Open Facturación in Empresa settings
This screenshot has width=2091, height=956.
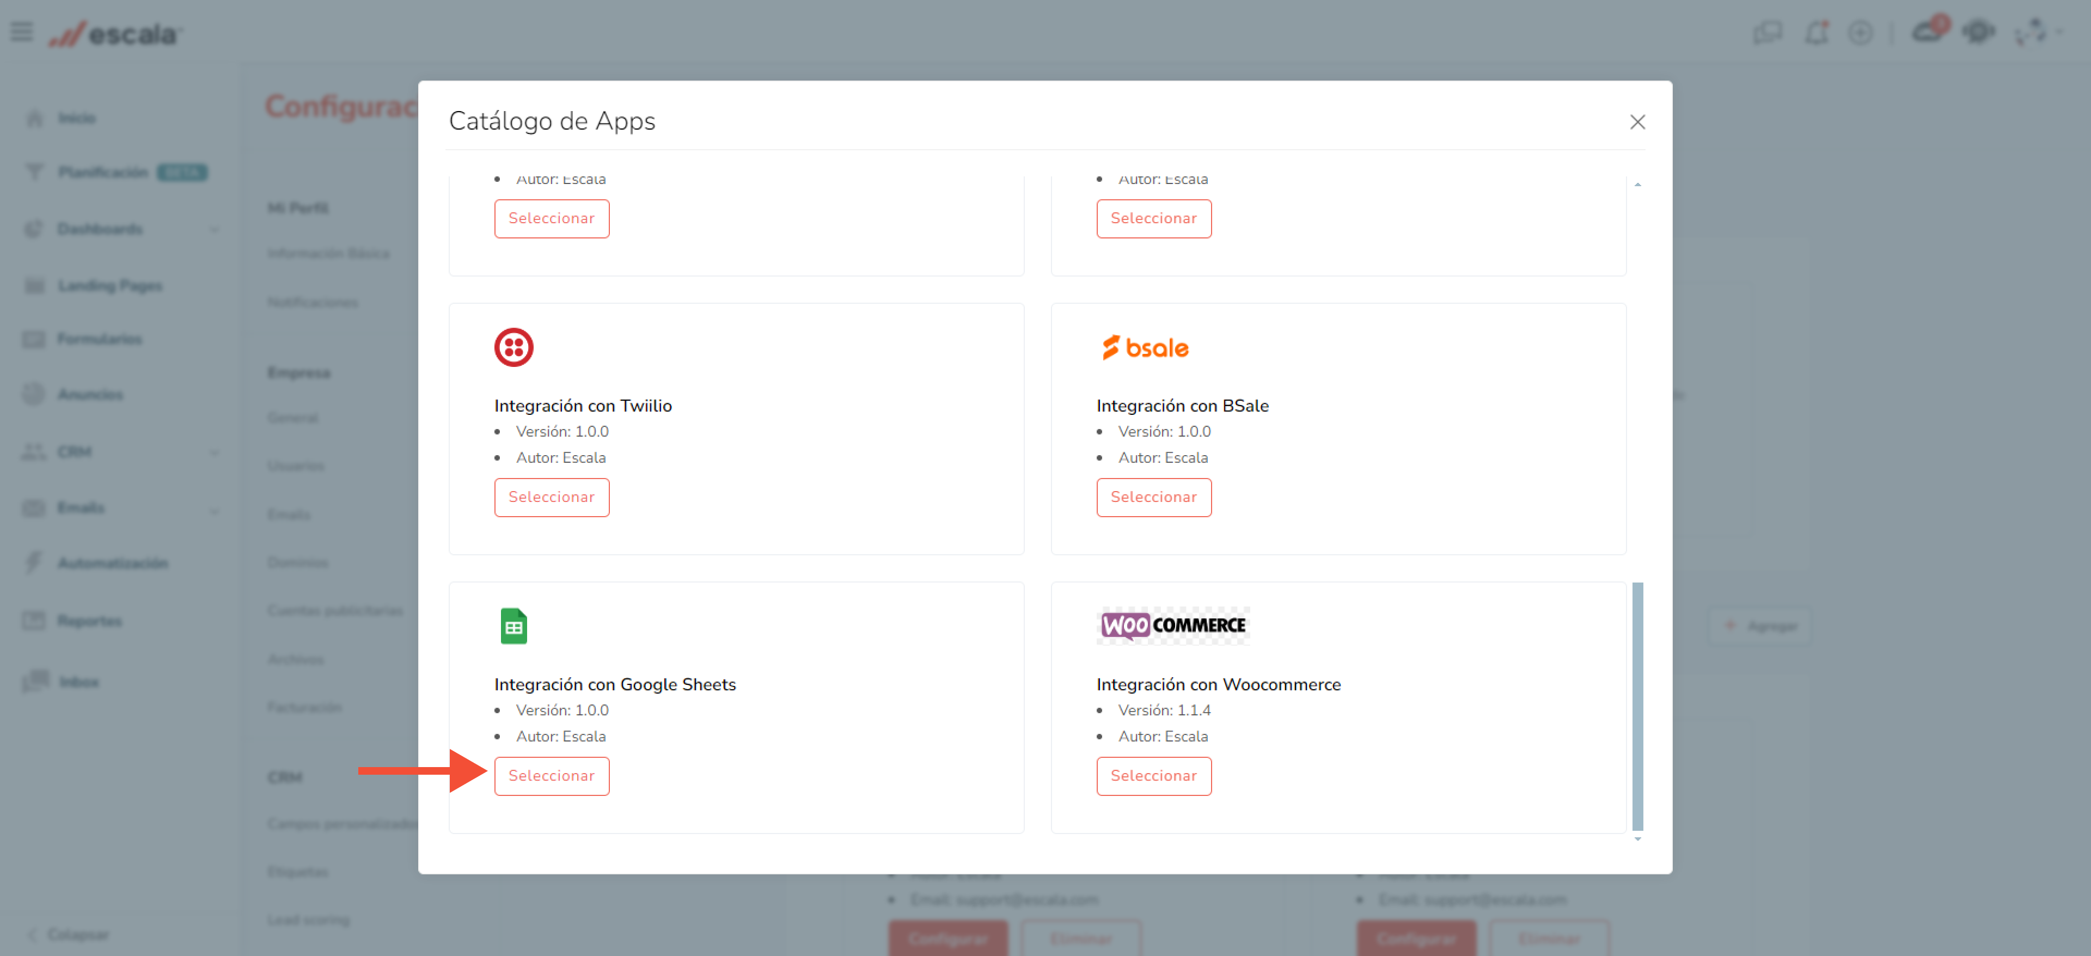click(304, 707)
